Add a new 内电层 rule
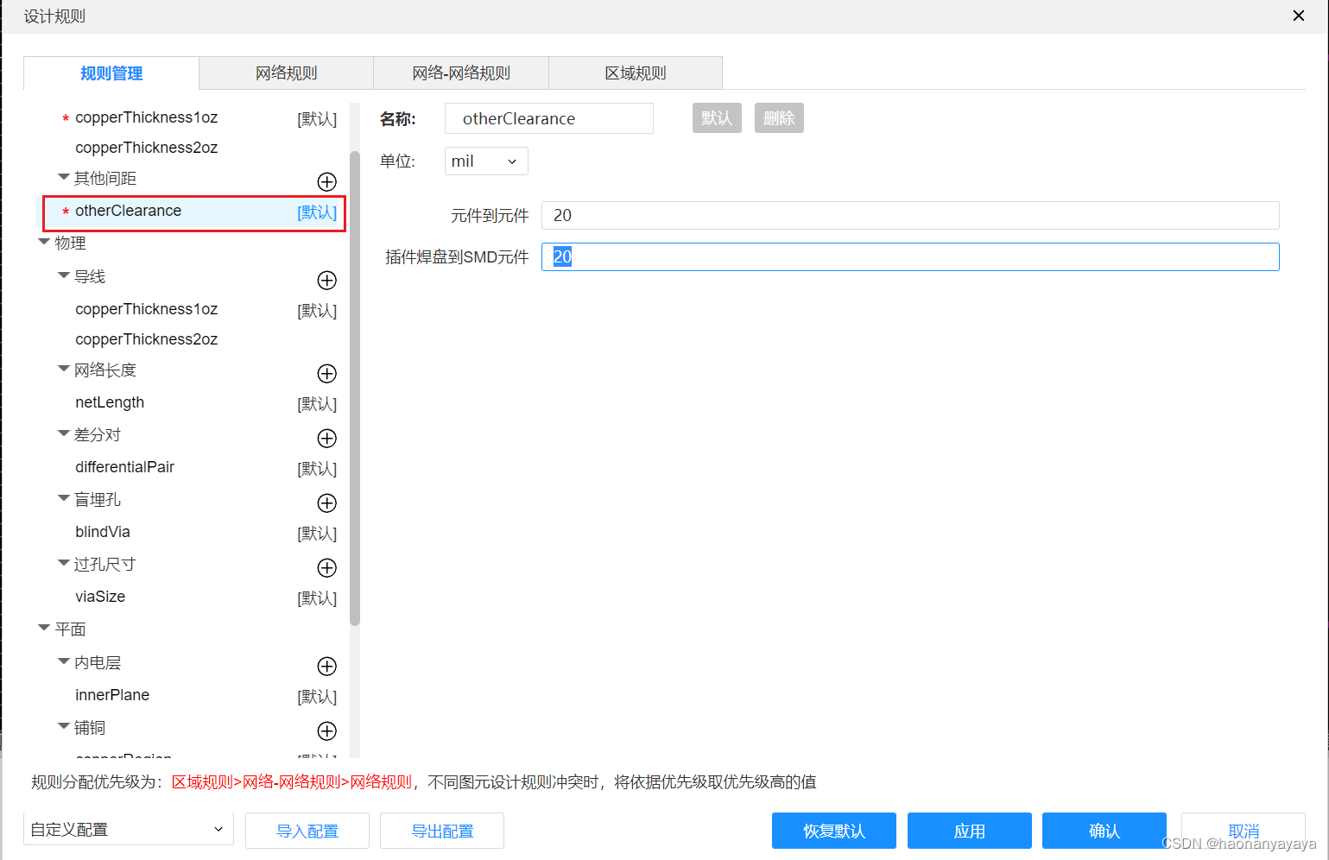 pos(326,666)
